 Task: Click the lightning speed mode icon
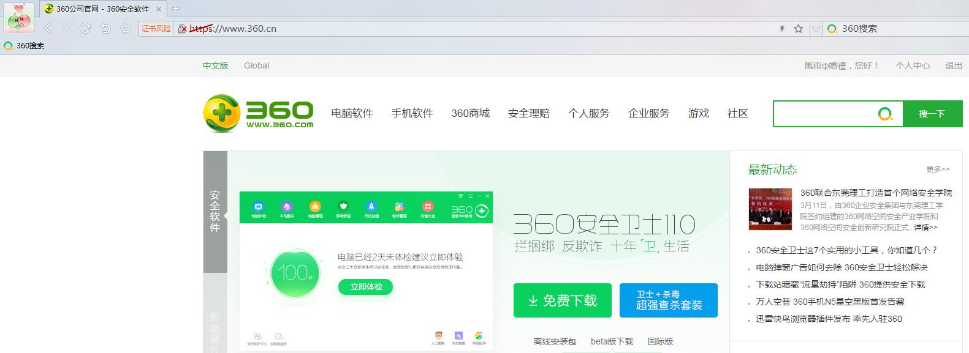(781, 29)
